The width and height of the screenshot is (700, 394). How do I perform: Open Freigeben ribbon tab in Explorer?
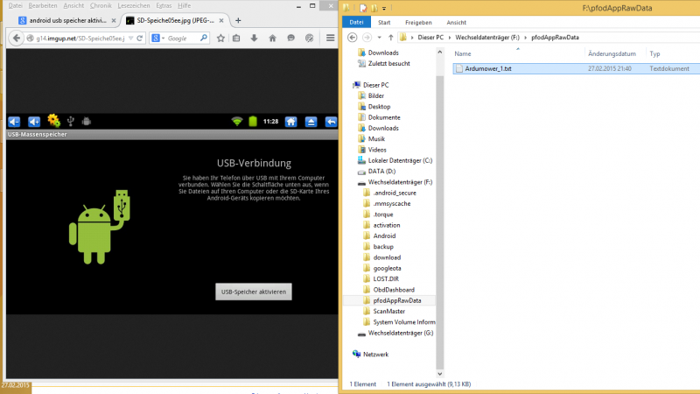click(x=418, y=23)
